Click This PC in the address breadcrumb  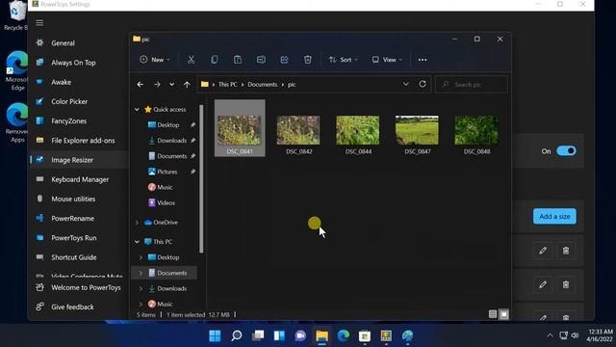click(227, 84)
